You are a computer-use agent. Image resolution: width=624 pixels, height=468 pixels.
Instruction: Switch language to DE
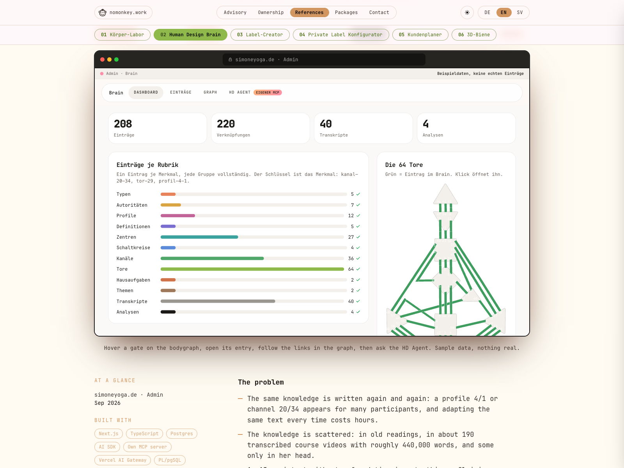(x=487, y=12)
